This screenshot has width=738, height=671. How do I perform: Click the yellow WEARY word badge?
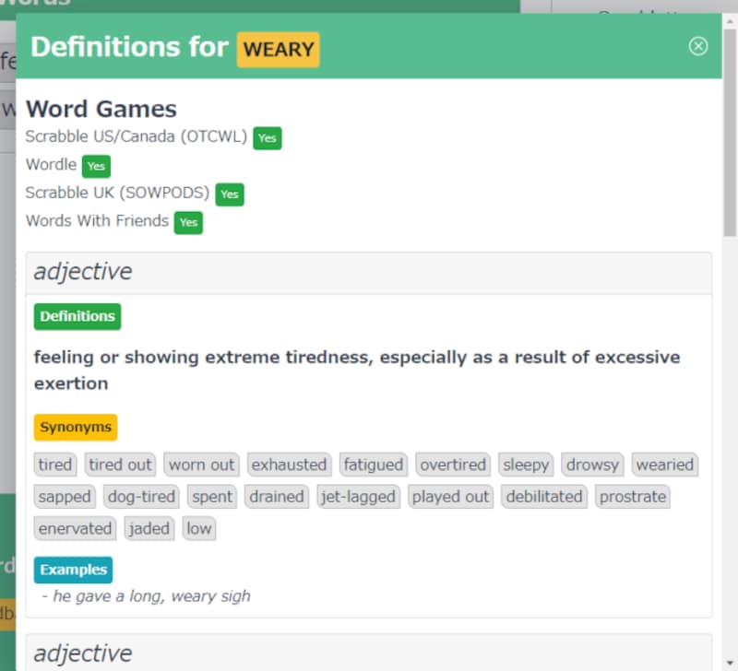coord(279,49)
